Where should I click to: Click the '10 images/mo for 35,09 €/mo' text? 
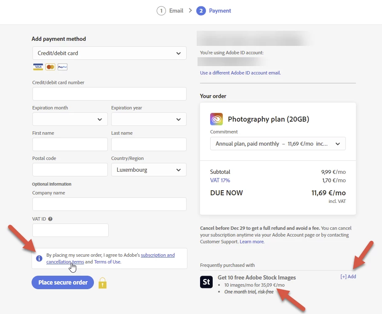pyautogui.click(x=254, y=285)
